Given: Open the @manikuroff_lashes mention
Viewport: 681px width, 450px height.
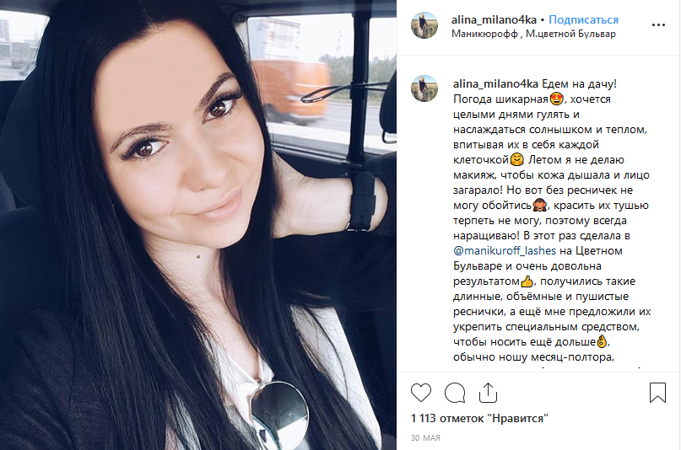Looking at the screenshot, I should [x=505, y=250].
